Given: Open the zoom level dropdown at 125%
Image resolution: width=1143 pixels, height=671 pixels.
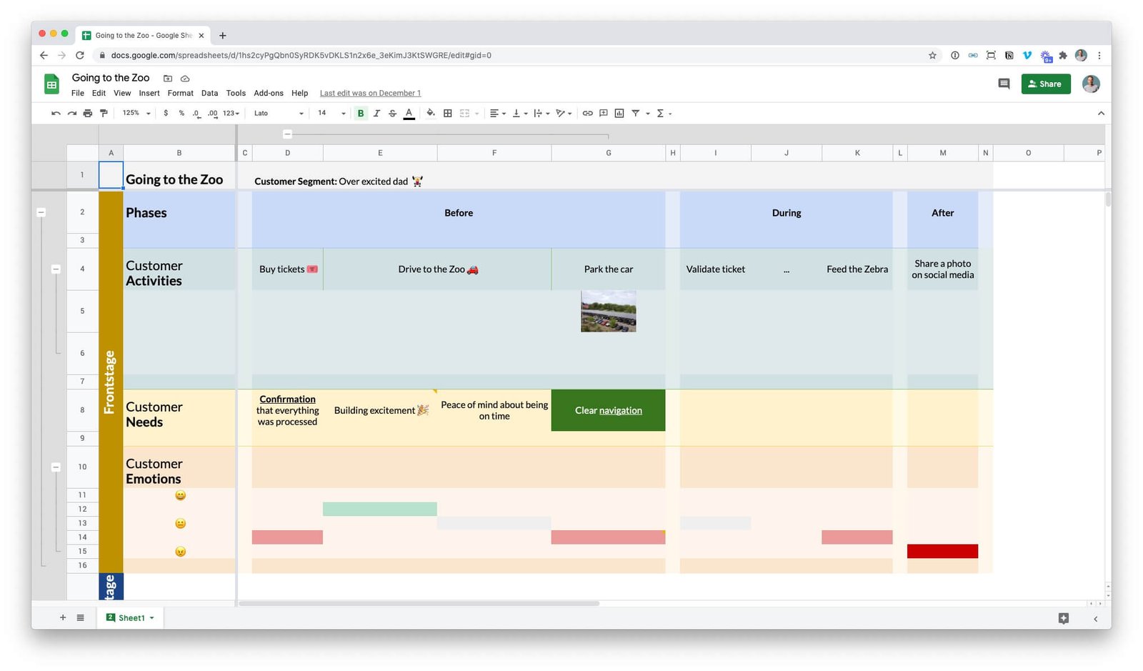Looking at the screenshot, I should click(x=136, y=114).
